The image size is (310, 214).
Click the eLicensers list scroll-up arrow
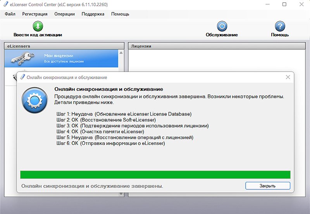pos(121,53)
